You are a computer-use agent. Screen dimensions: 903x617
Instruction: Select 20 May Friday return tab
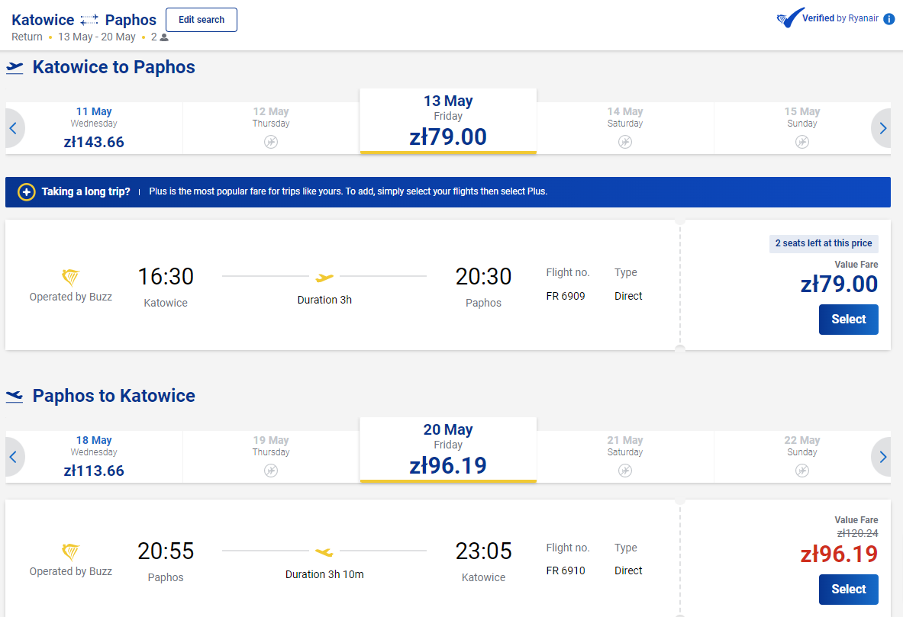(448, 450)
